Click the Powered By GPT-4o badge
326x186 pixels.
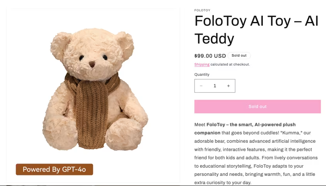[54, 169]
